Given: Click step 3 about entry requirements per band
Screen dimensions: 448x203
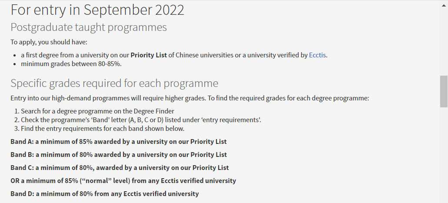Looking at the screenshot, I should 103,129.
